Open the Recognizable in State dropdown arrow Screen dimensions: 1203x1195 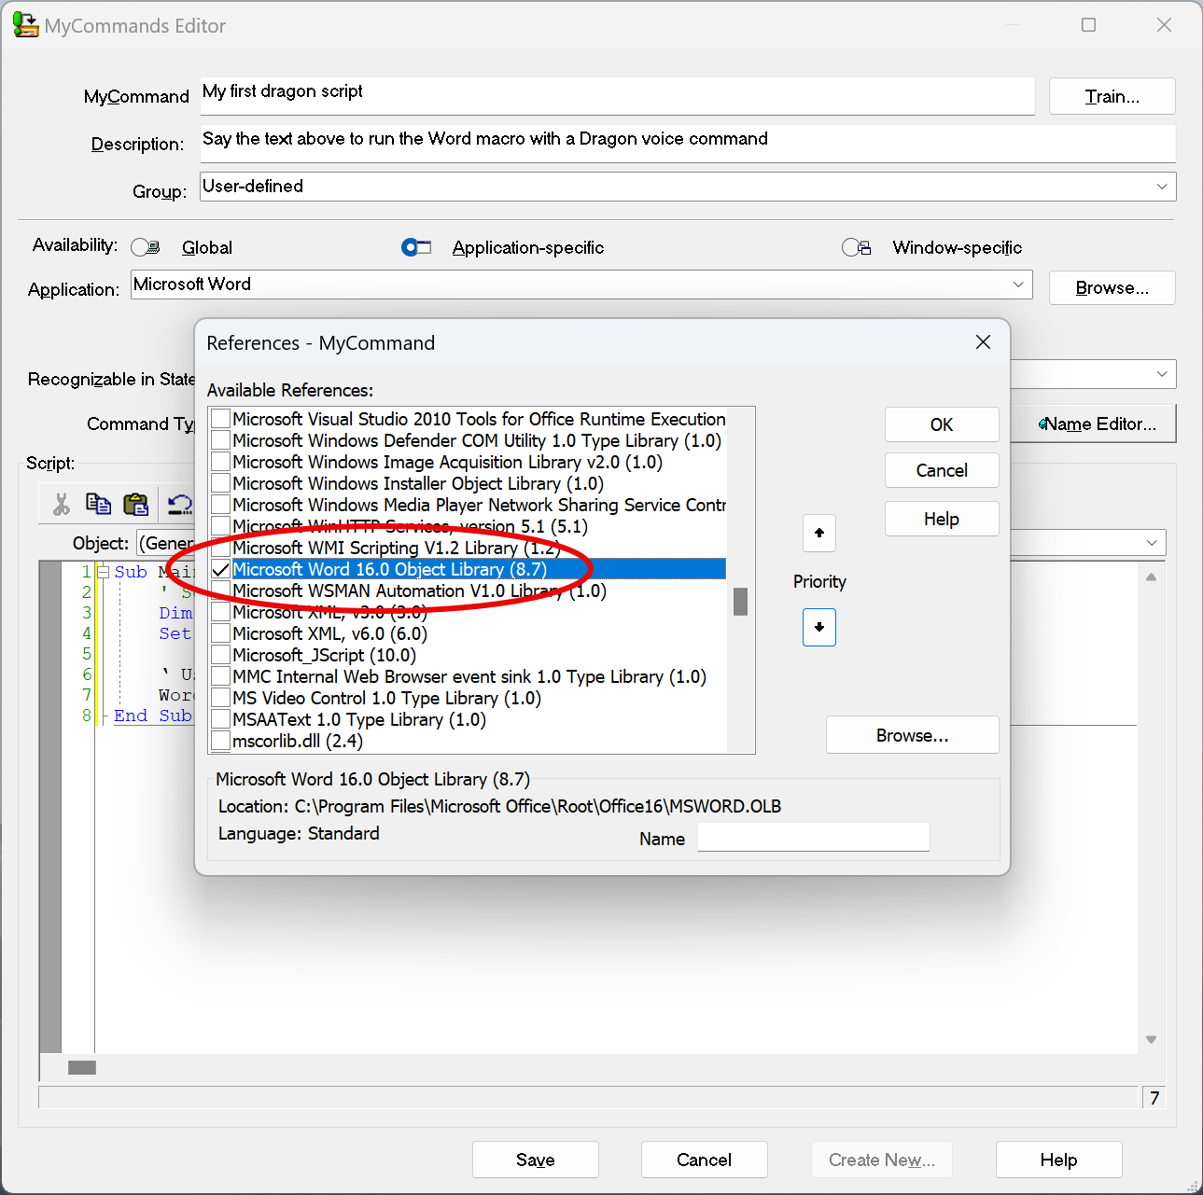[1162, 374]
